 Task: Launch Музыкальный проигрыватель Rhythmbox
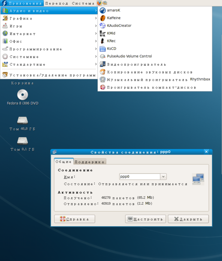pos(155,80)
